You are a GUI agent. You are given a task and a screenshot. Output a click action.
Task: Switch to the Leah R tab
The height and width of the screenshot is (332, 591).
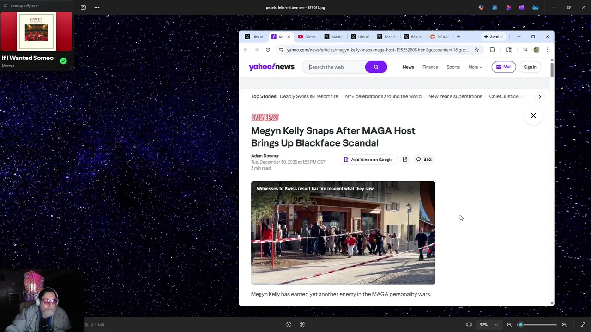coord(386,37)
